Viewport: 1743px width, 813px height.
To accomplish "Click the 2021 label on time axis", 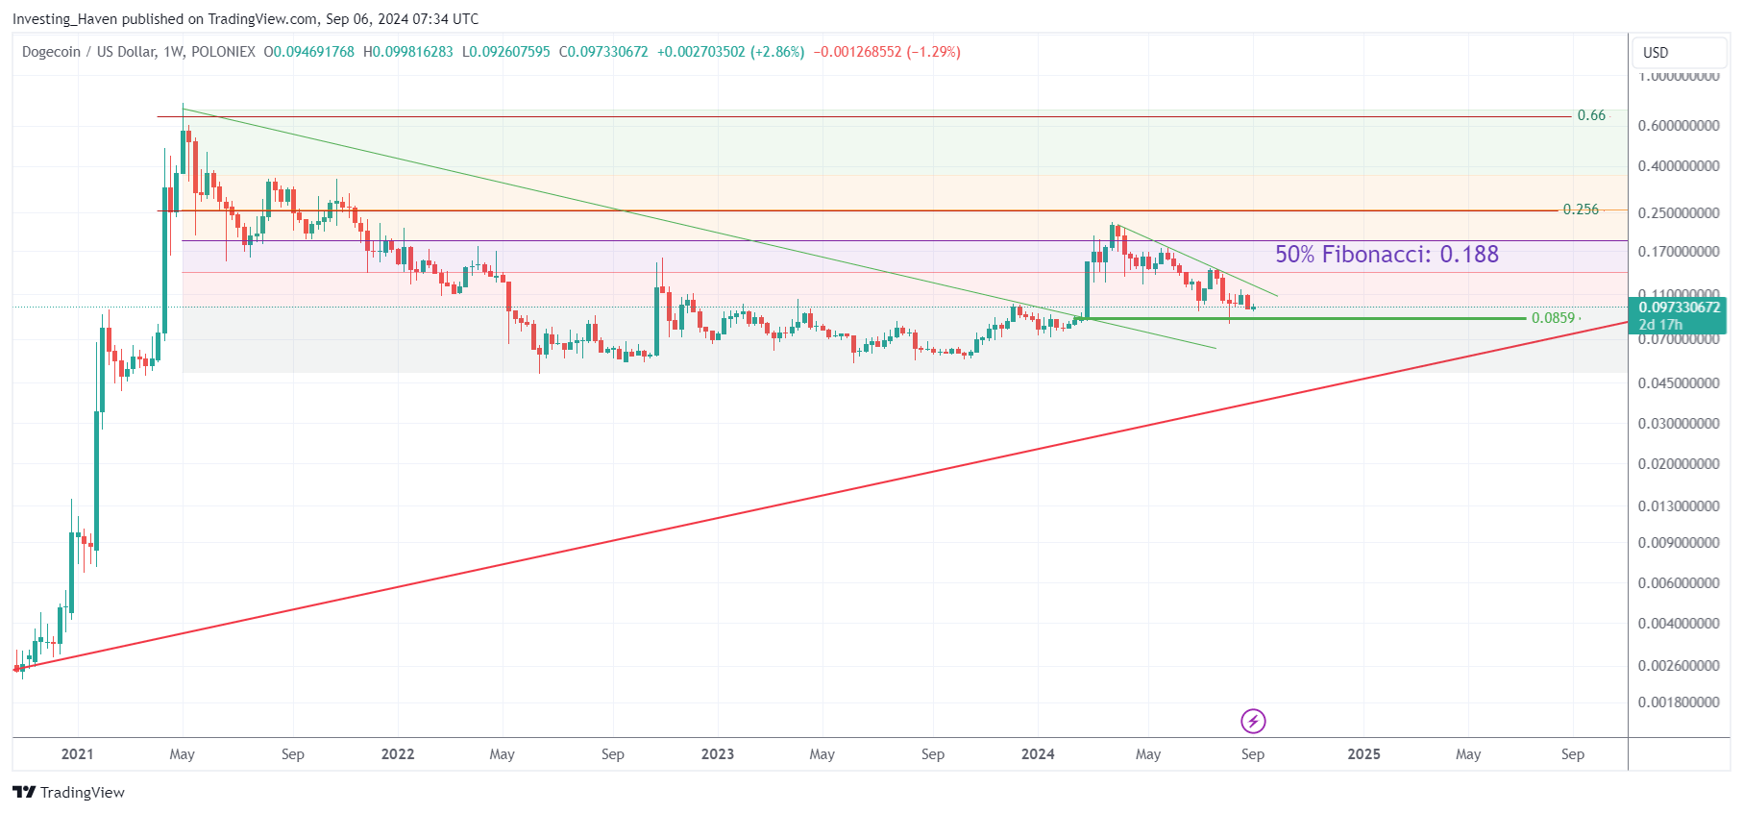I will [x=78, y=754].
